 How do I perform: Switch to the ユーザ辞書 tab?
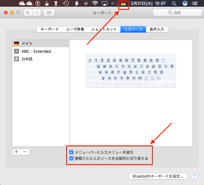coord(75,29)
